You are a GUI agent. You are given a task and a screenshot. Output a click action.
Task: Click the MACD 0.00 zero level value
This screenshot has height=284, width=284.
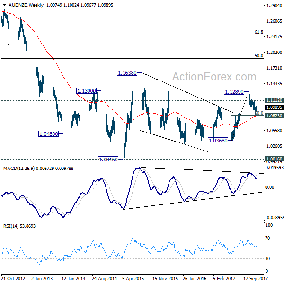(x=269, y=187)
